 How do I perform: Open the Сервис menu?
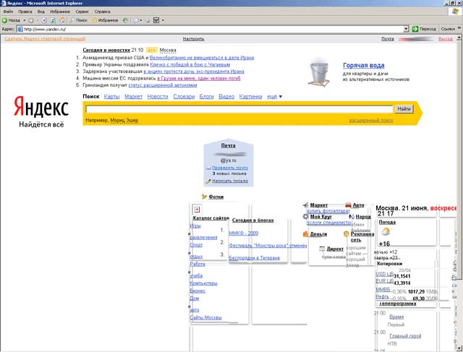82,12
